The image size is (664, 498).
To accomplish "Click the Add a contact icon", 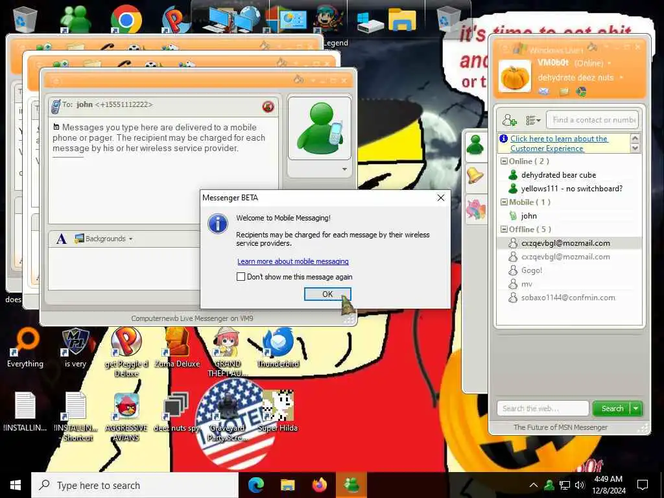I will 509,120.
